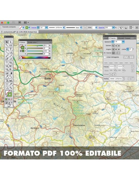Select the Pencil tool

point(10,56)
